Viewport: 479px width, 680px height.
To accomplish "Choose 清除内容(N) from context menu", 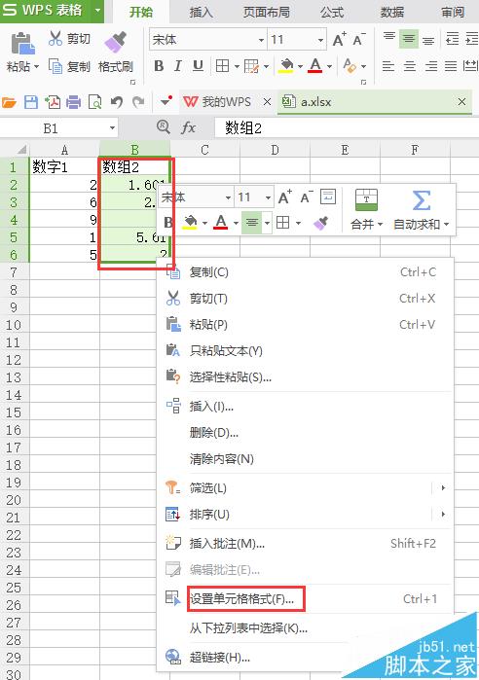I will tap(306, 459).
